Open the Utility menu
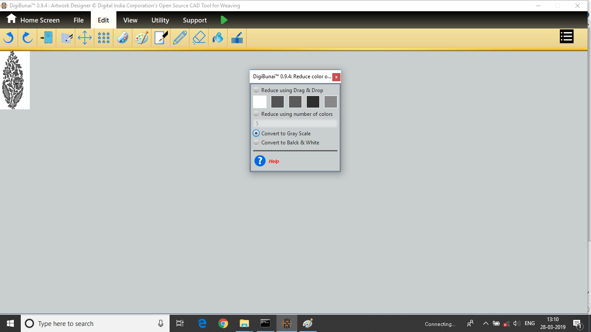 [160, 20]
